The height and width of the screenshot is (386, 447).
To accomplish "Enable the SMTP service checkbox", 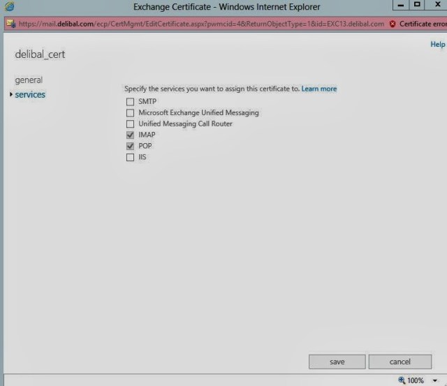I will click(130, 102).
